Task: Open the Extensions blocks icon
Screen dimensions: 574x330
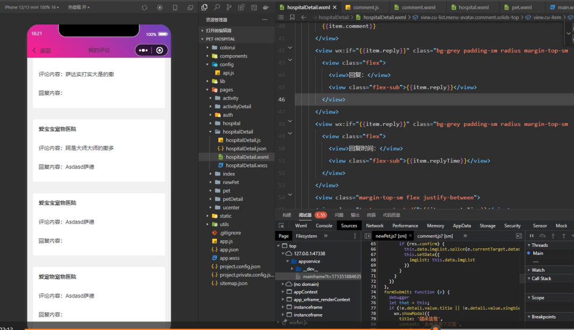Action: [x=241, y=7]
